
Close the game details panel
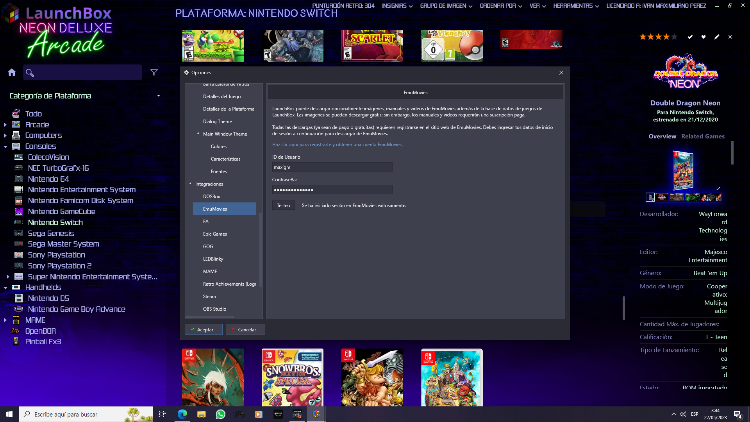(730, 37)
